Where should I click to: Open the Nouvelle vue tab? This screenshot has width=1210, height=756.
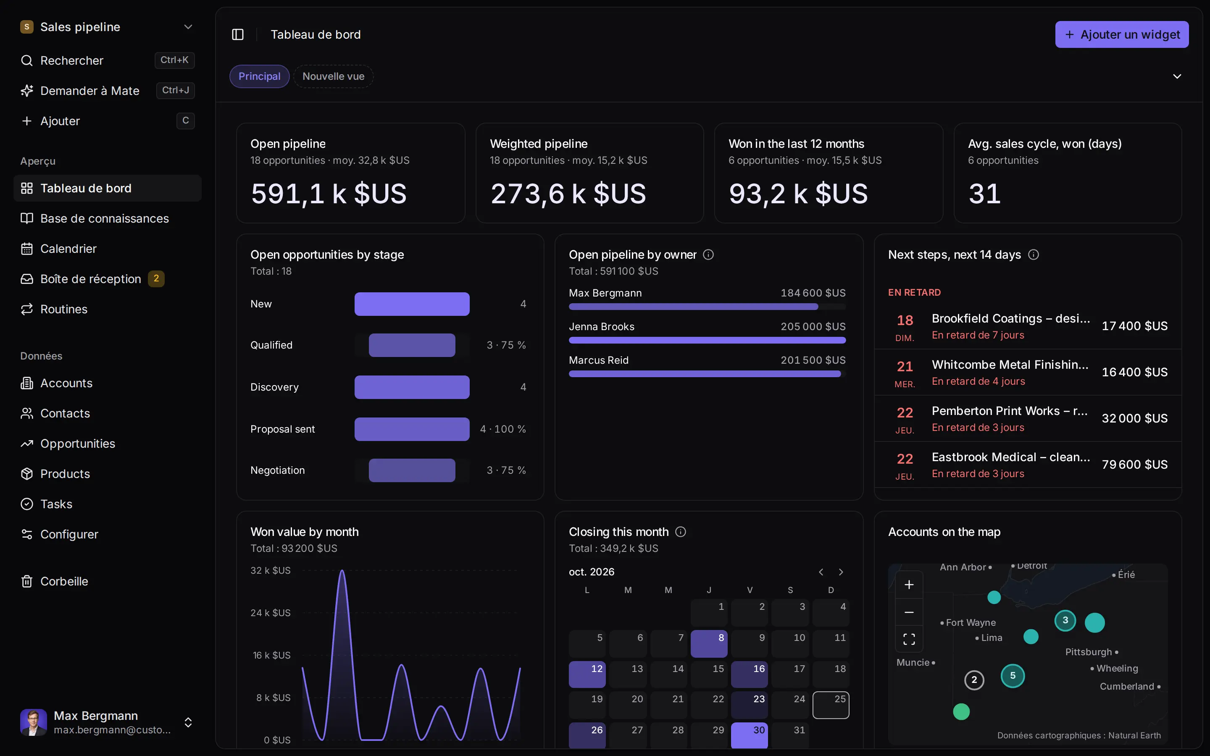(333, 76)
